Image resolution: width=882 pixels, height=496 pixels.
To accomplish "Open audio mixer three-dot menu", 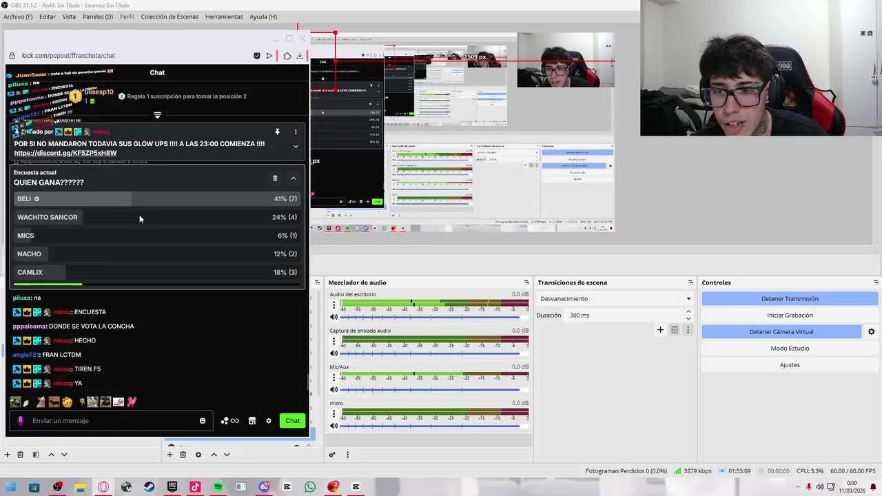I will (x=347, y=455).
